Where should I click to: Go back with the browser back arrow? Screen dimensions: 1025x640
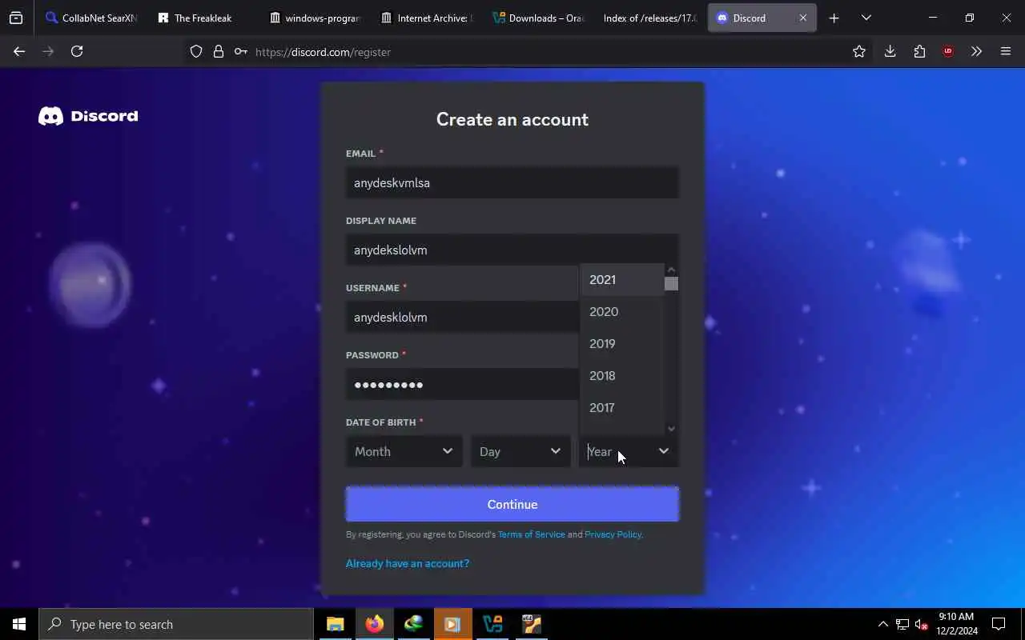tap(19, 51)
